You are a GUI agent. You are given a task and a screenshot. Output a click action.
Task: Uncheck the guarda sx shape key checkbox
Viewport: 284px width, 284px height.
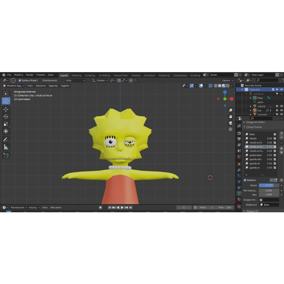275,168
